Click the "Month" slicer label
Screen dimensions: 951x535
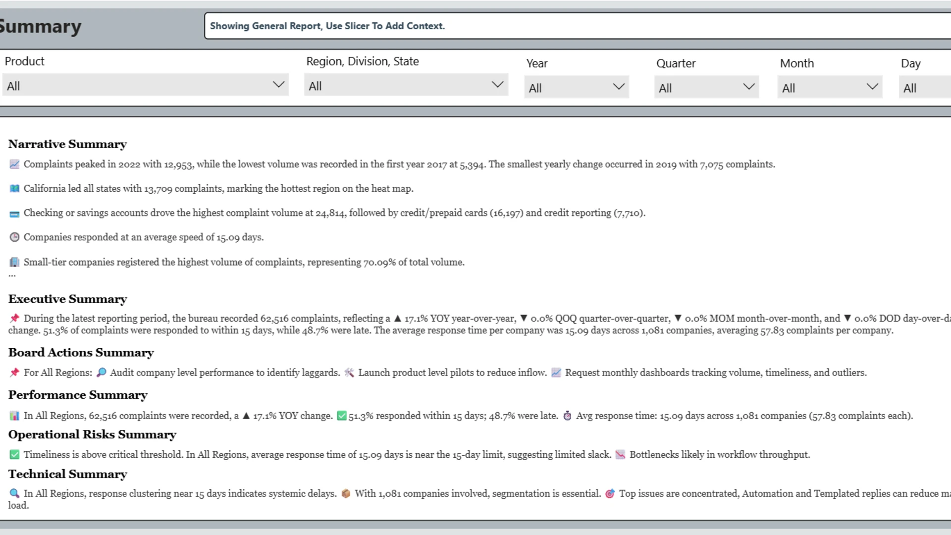[x=797, y=63]
